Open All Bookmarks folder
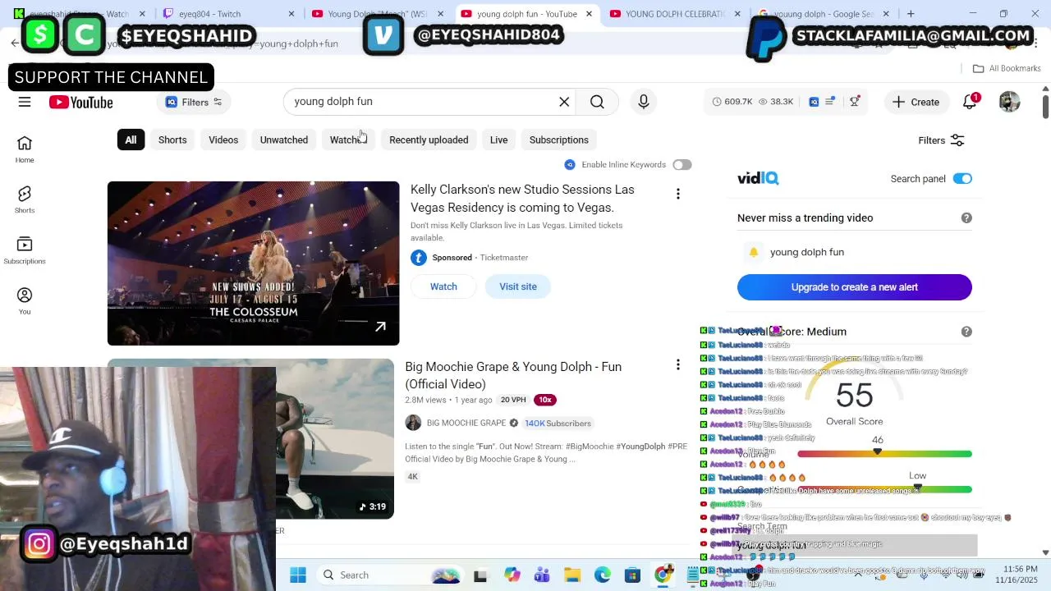Screen dimensions: 1051x591 click(x=1007, y=68)
